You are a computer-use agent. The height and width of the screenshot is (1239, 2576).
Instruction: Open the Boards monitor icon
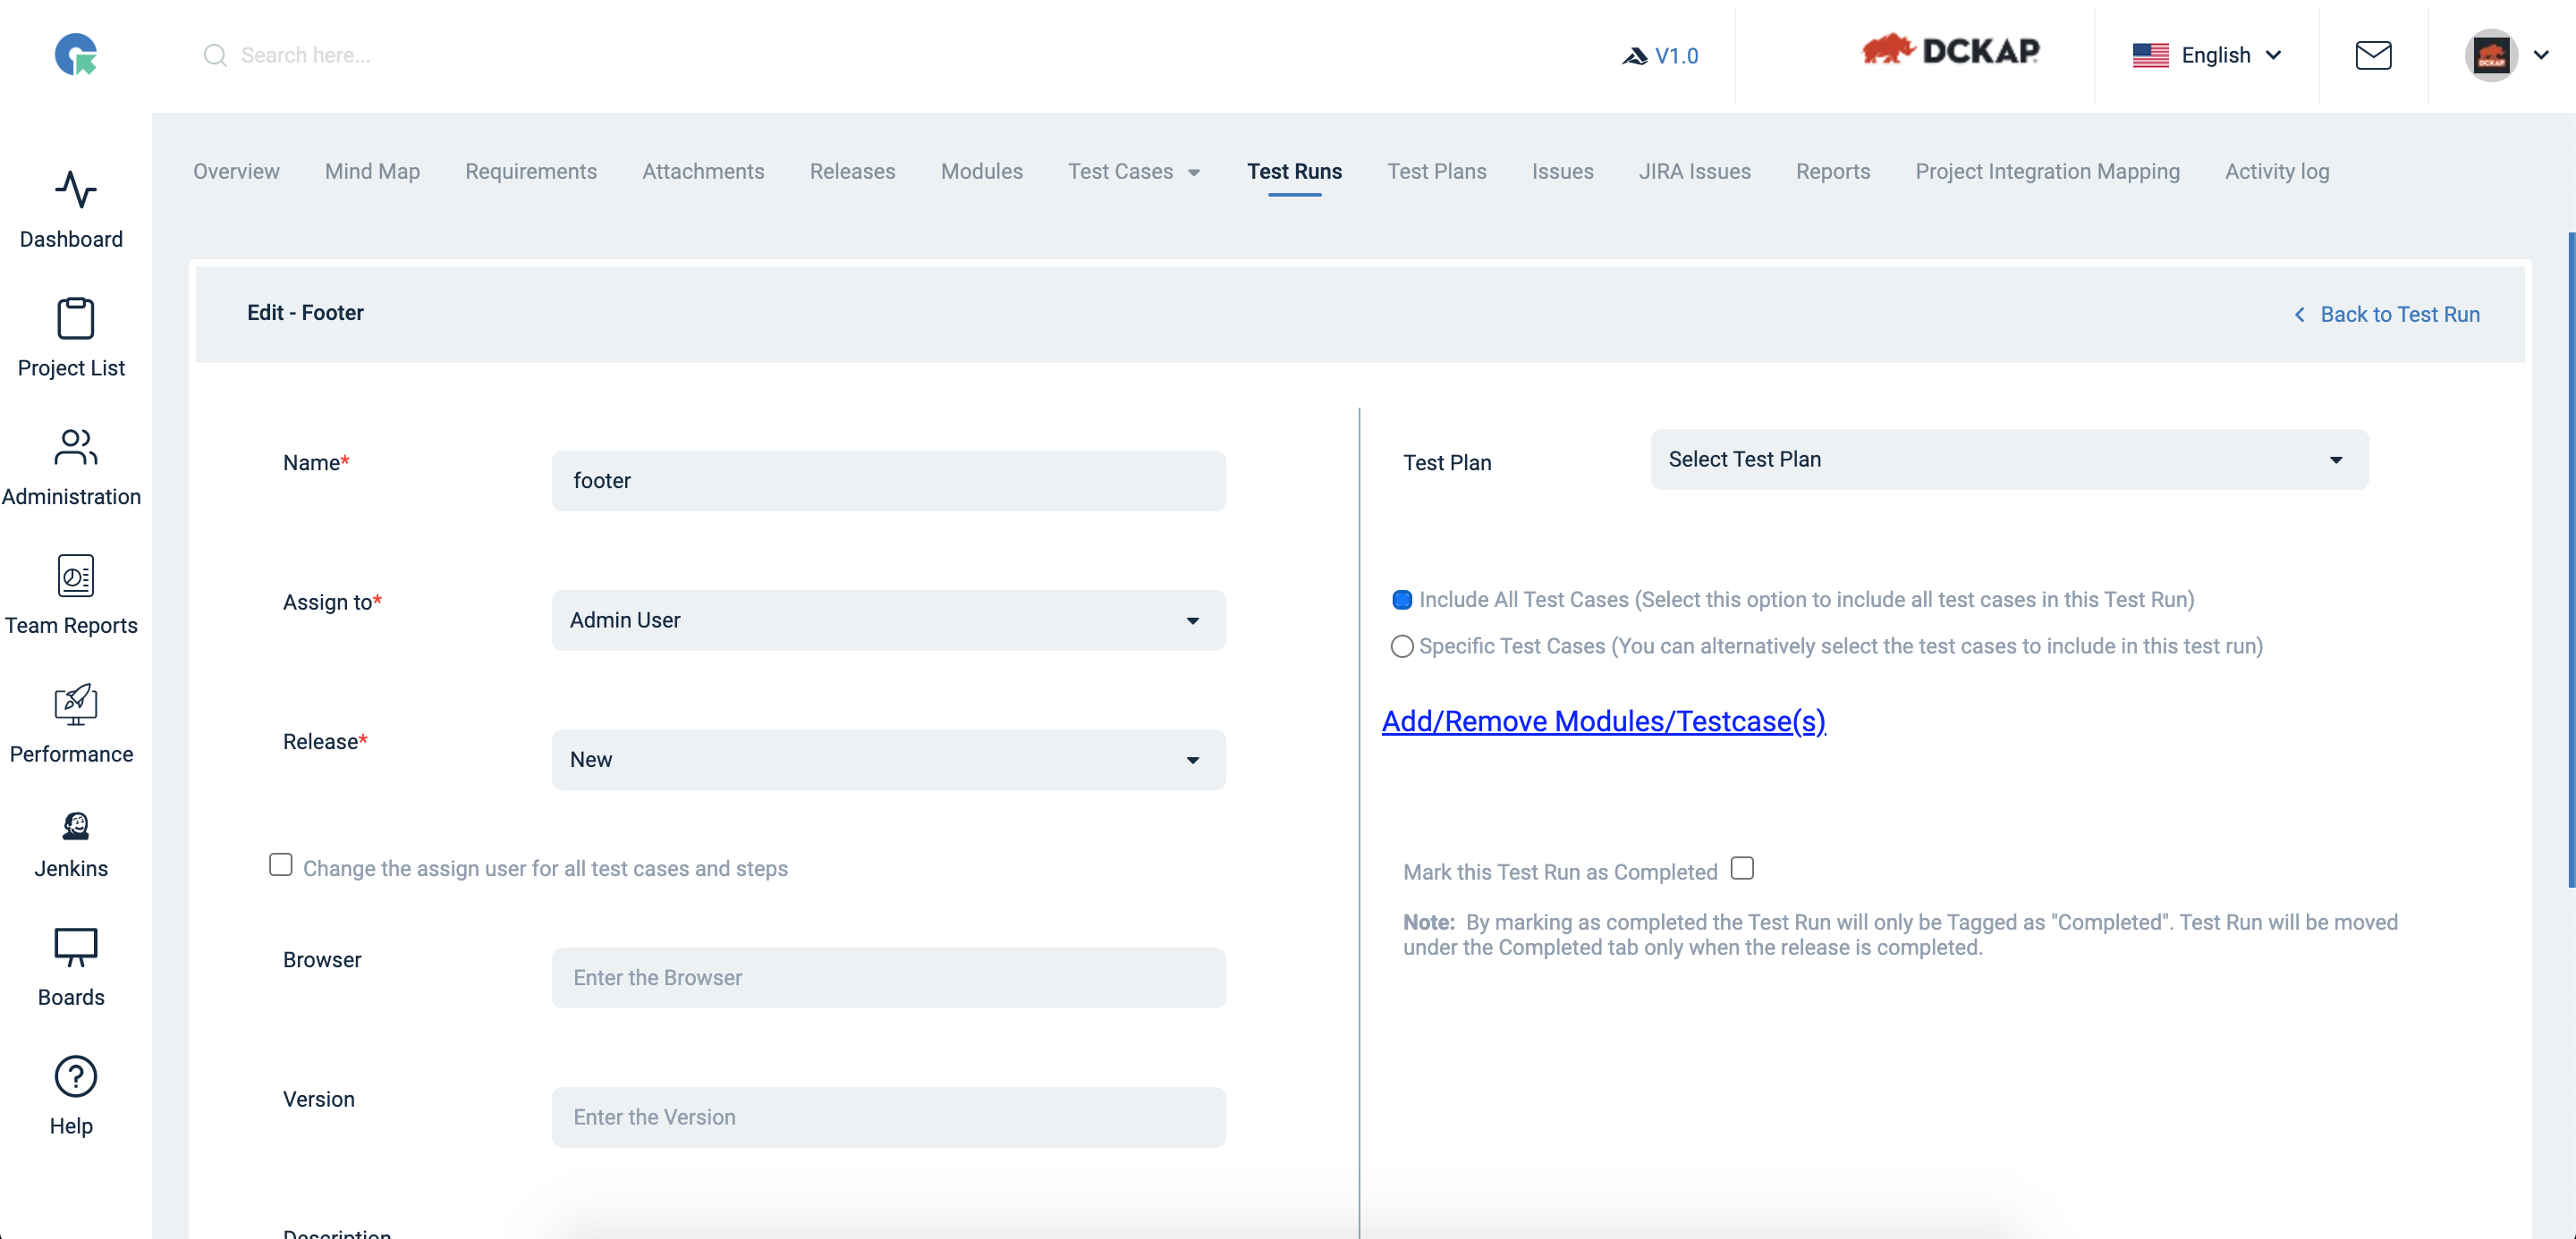[75, 948]
